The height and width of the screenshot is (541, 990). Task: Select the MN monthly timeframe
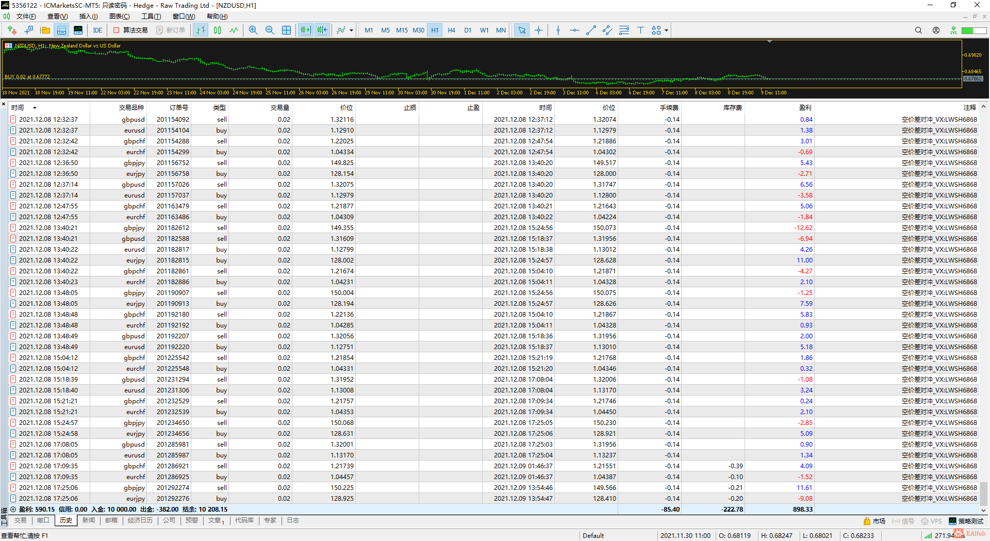501,30
